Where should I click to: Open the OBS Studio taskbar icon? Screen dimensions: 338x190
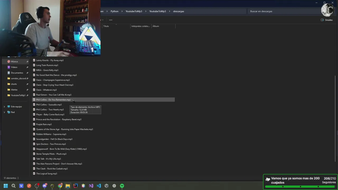click(37, 186)
